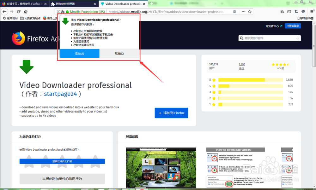Switch to the 附加组件管理器 tab
Image resolution: width=316 pixels, height=190 pixels.
[74, 4]
